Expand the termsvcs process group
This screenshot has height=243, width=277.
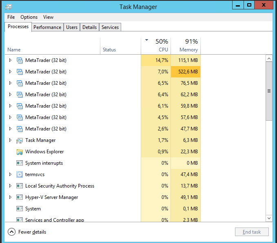coord(10,175)
